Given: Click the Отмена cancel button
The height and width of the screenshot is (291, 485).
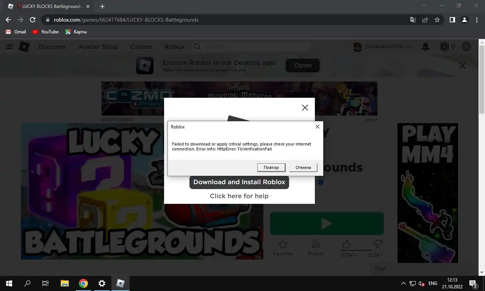Looking at the screenshot, I should [x=303, y=167].
